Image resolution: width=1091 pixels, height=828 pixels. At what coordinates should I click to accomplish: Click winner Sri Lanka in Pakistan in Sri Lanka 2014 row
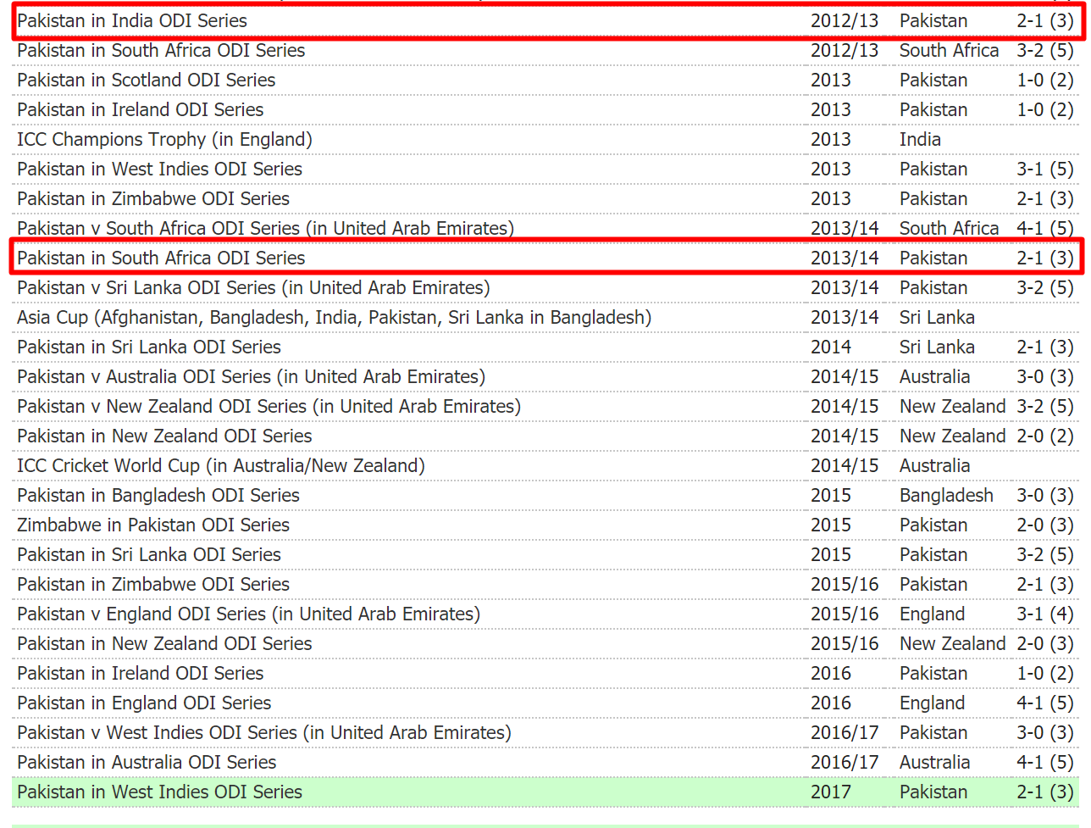tap(937, 347)
